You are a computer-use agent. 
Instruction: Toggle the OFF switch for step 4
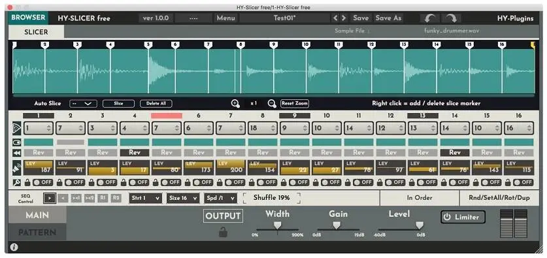(x=139, y=182)
